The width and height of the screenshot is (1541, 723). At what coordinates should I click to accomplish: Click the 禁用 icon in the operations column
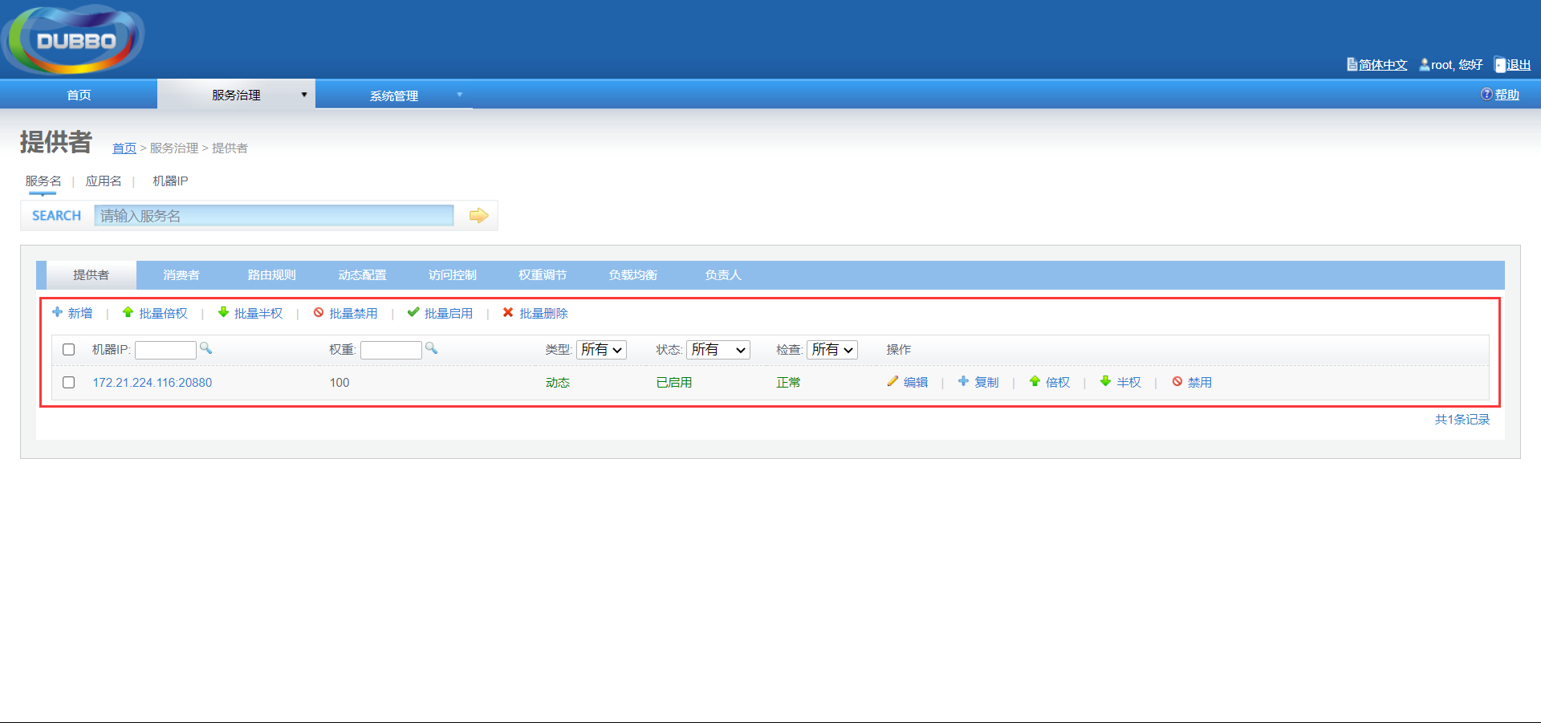point(1177,382)
